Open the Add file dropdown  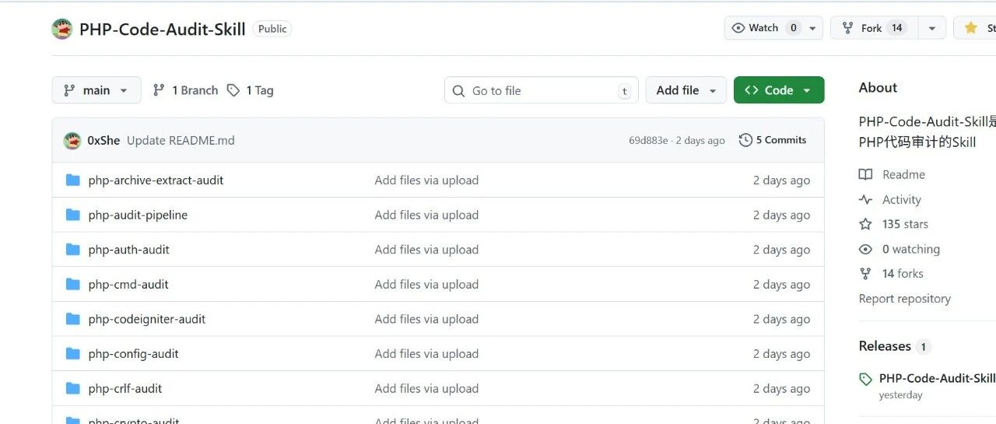(x=686, y=90)
